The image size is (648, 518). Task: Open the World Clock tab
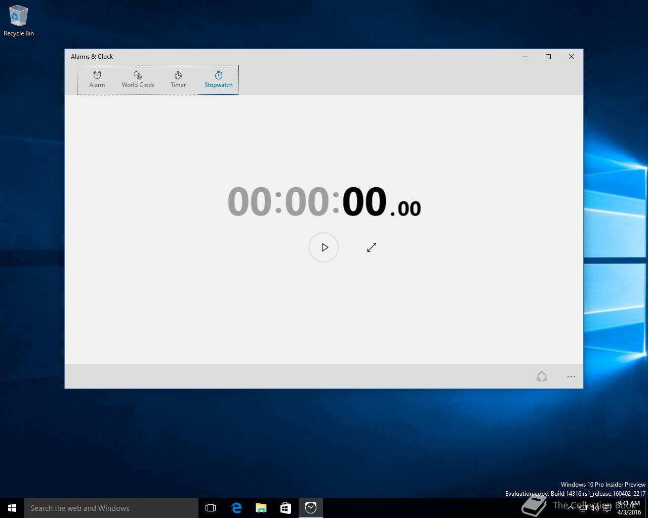[x=138, y=80]
